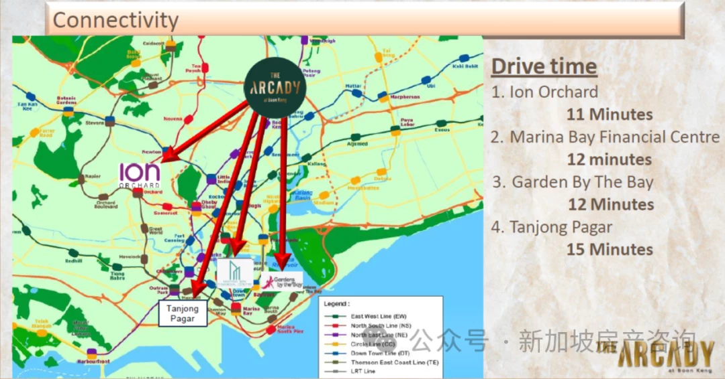The image size is (725, 379).
Task: Click '11 Minutes' drive time value
Action: (610, 115)
